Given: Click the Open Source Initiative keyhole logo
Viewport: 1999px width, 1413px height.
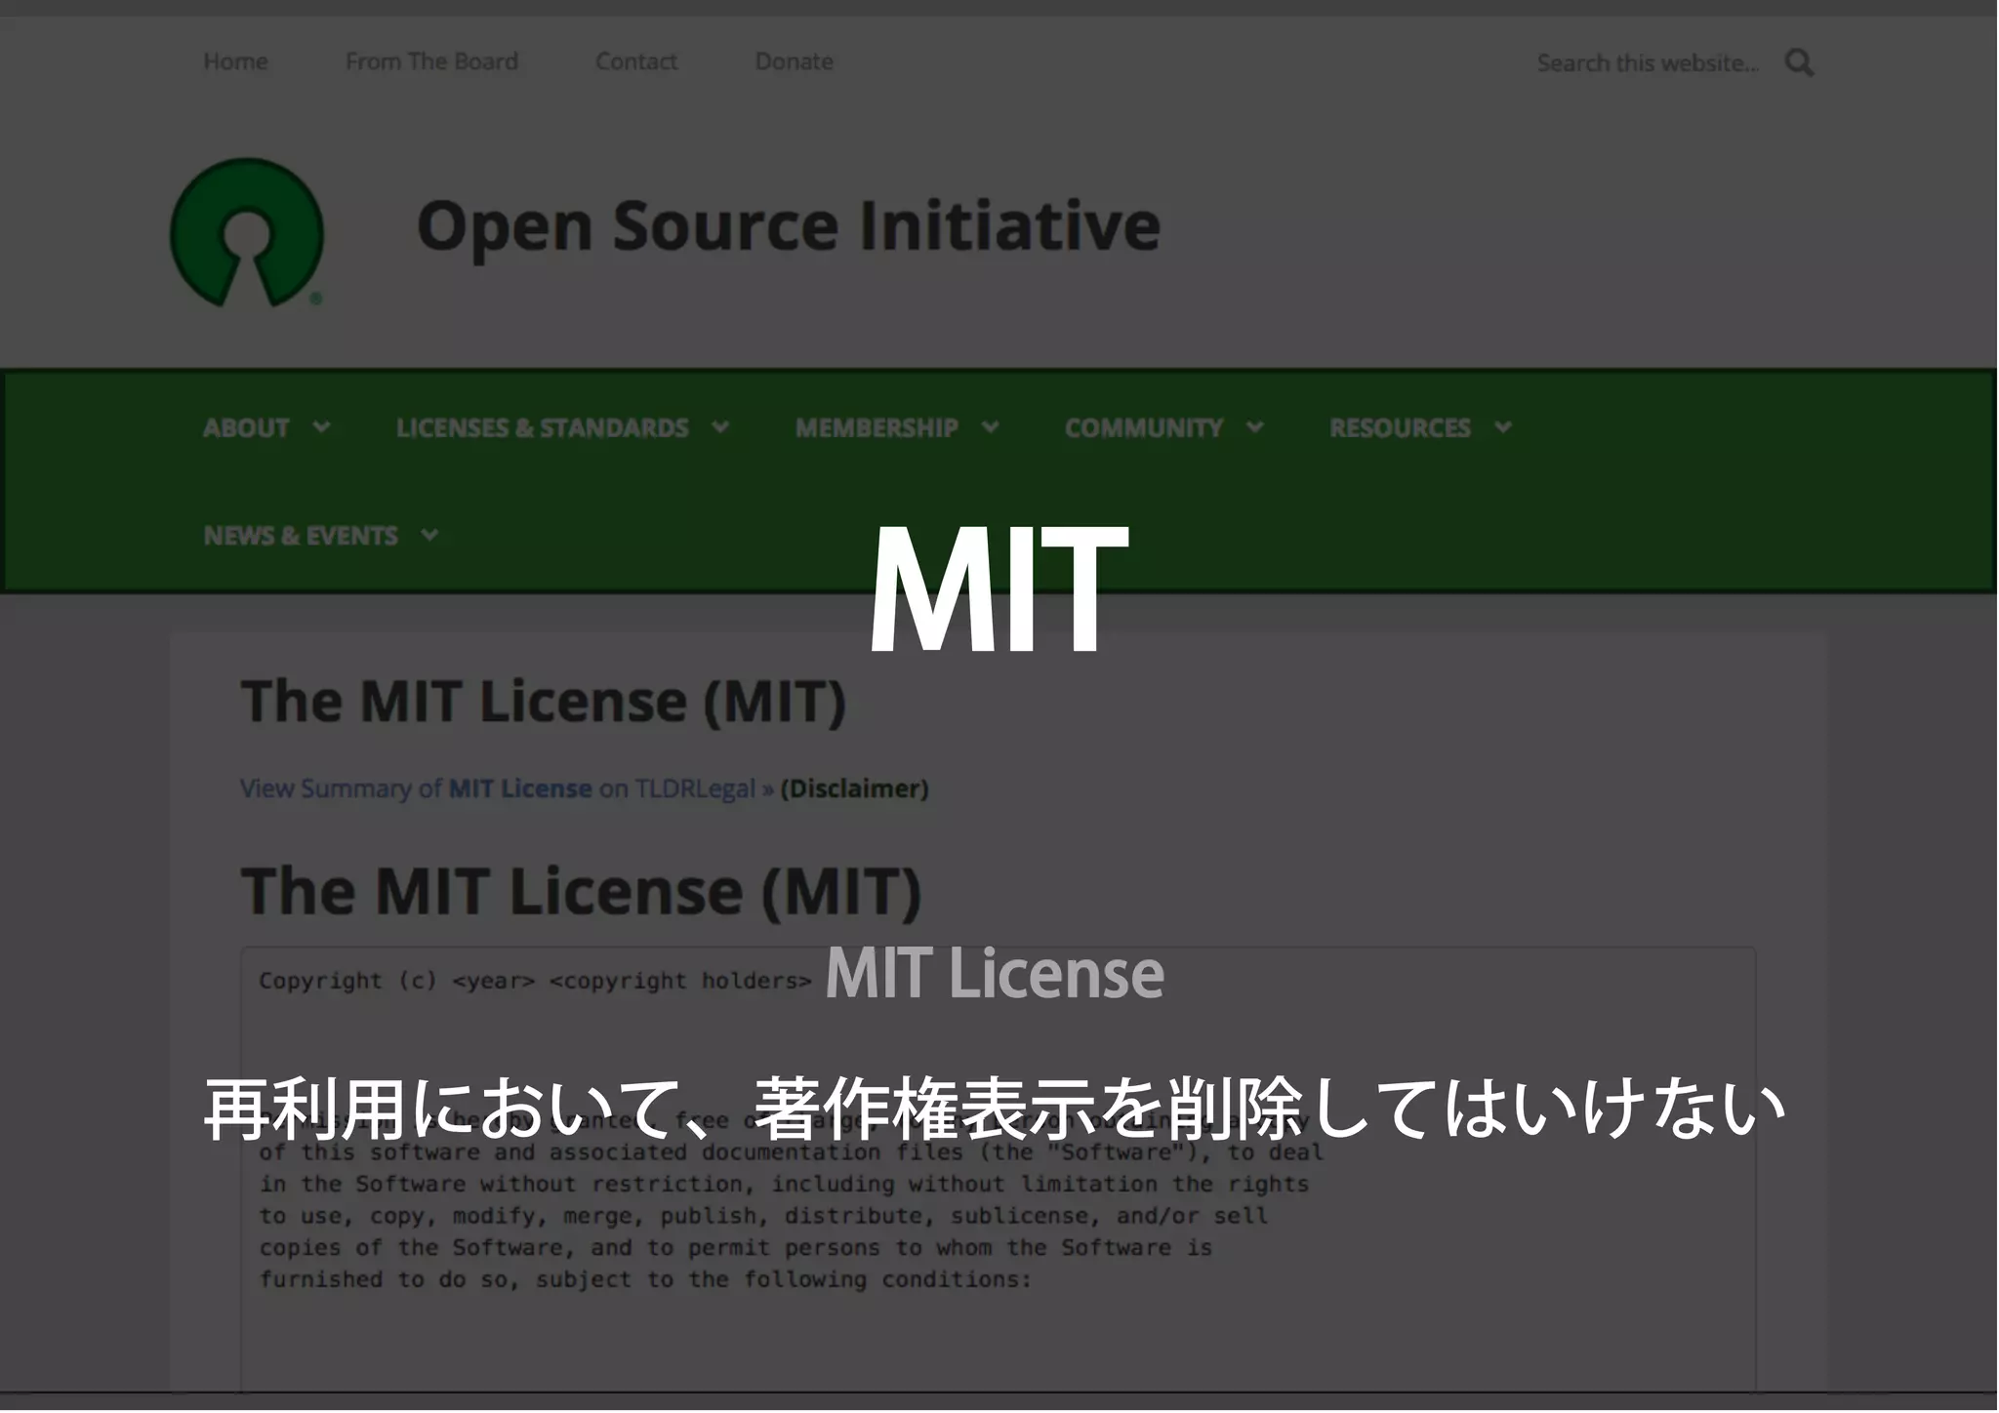Looking at the screenshot, I should point(247,233).
